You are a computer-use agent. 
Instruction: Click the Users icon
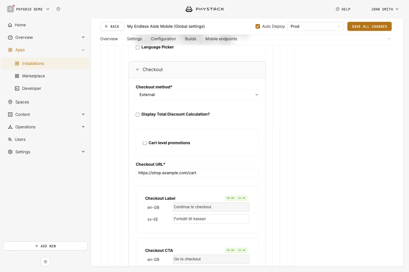10,139
